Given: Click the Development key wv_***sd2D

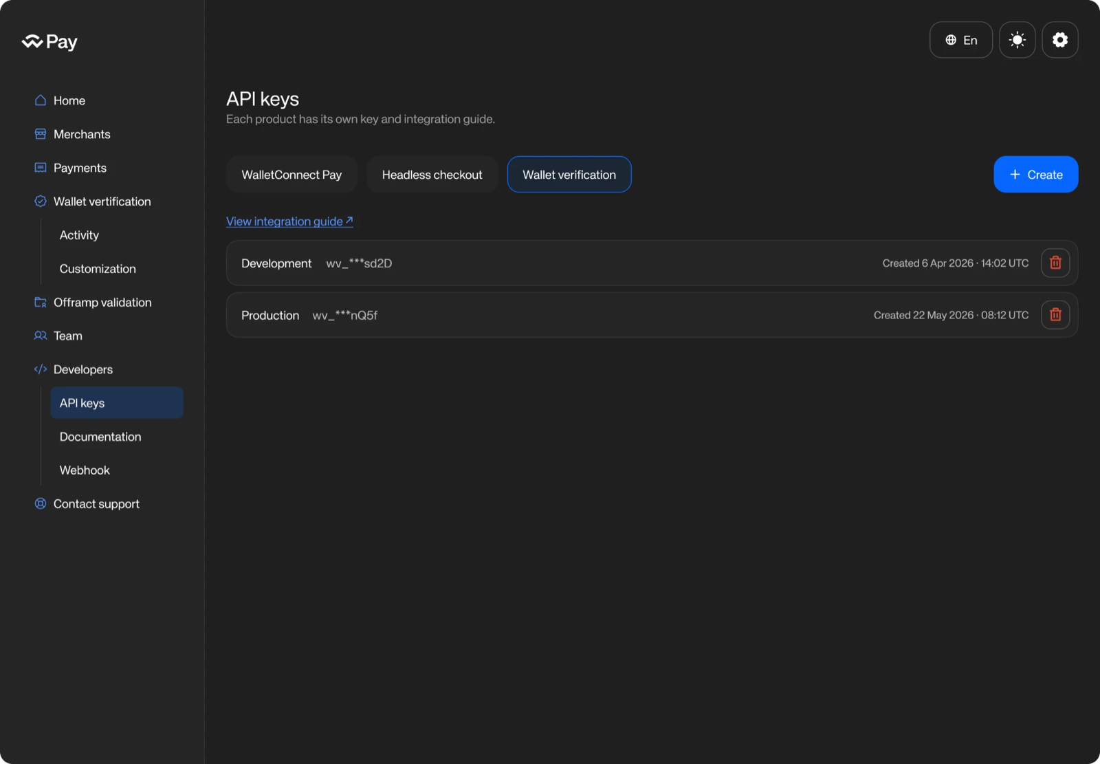Looking at the screenshot, I should pyautogui.click(x=359, y=263).
